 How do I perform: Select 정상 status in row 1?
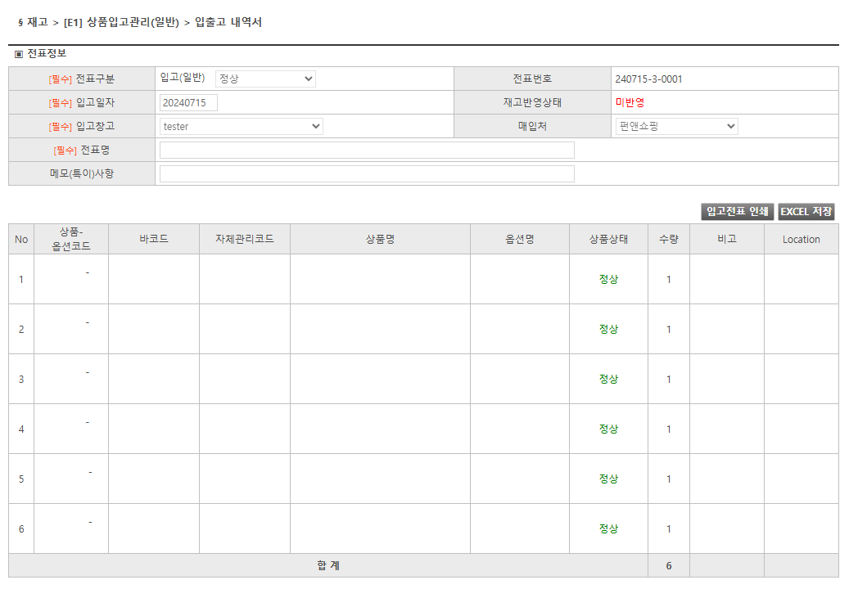coord(608,278)
